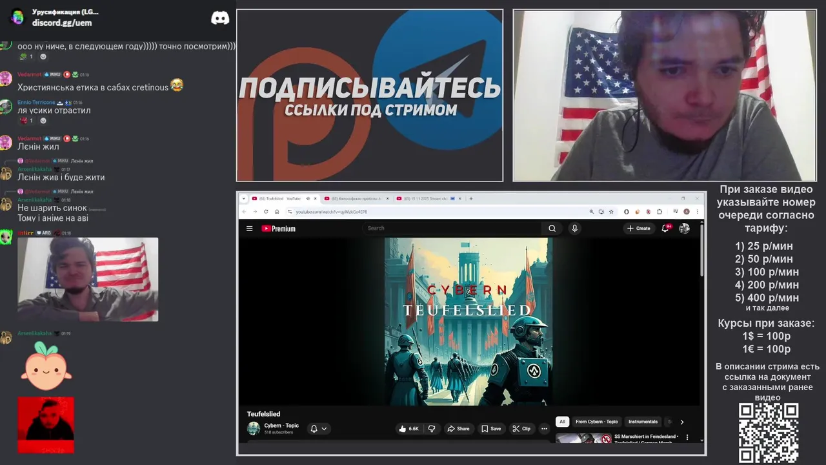Show more filter chips with right arrow

[681, 422]
